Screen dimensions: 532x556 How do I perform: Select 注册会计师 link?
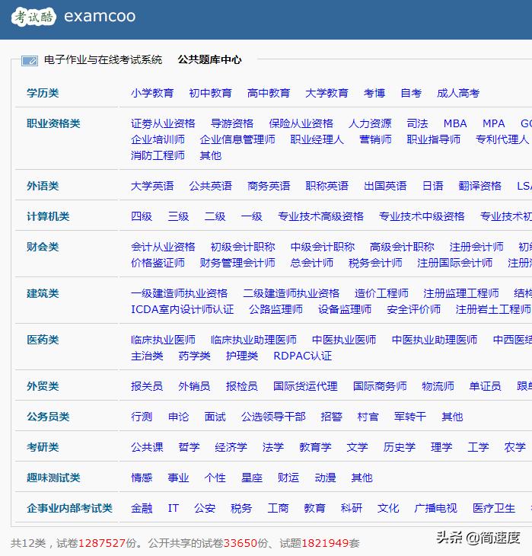point(476,247)
